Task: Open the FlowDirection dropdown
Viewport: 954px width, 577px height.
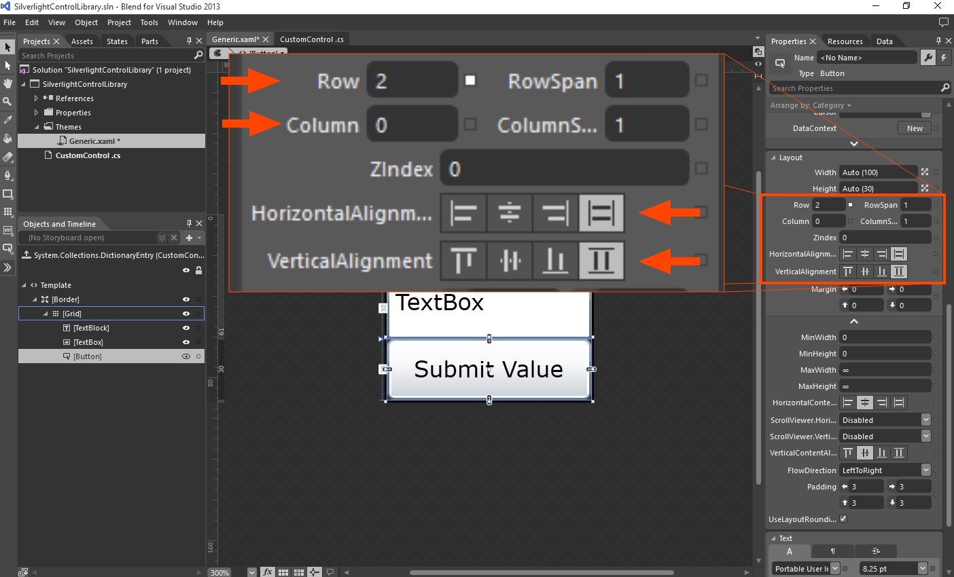Action: click(925, 470)
